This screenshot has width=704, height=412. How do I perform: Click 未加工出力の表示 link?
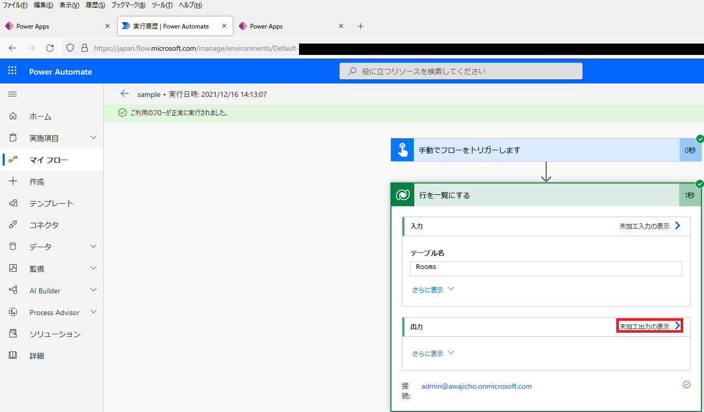click(649, 326)
